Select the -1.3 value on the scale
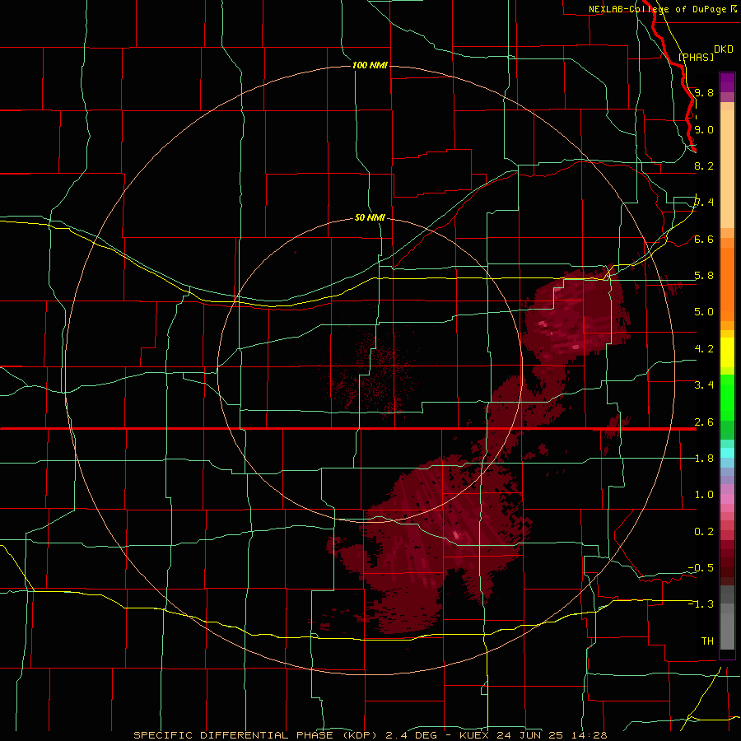The image size is (741, 741). click(x=701, y=604)
